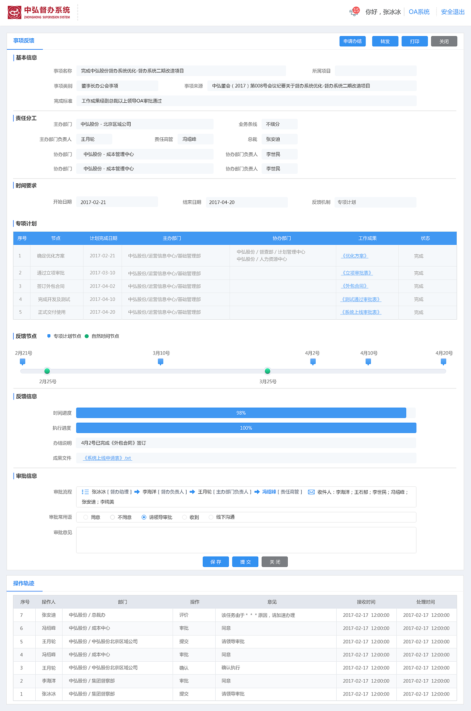Click the 98% time progress bar
471x711 pixels.
point(241,413)
